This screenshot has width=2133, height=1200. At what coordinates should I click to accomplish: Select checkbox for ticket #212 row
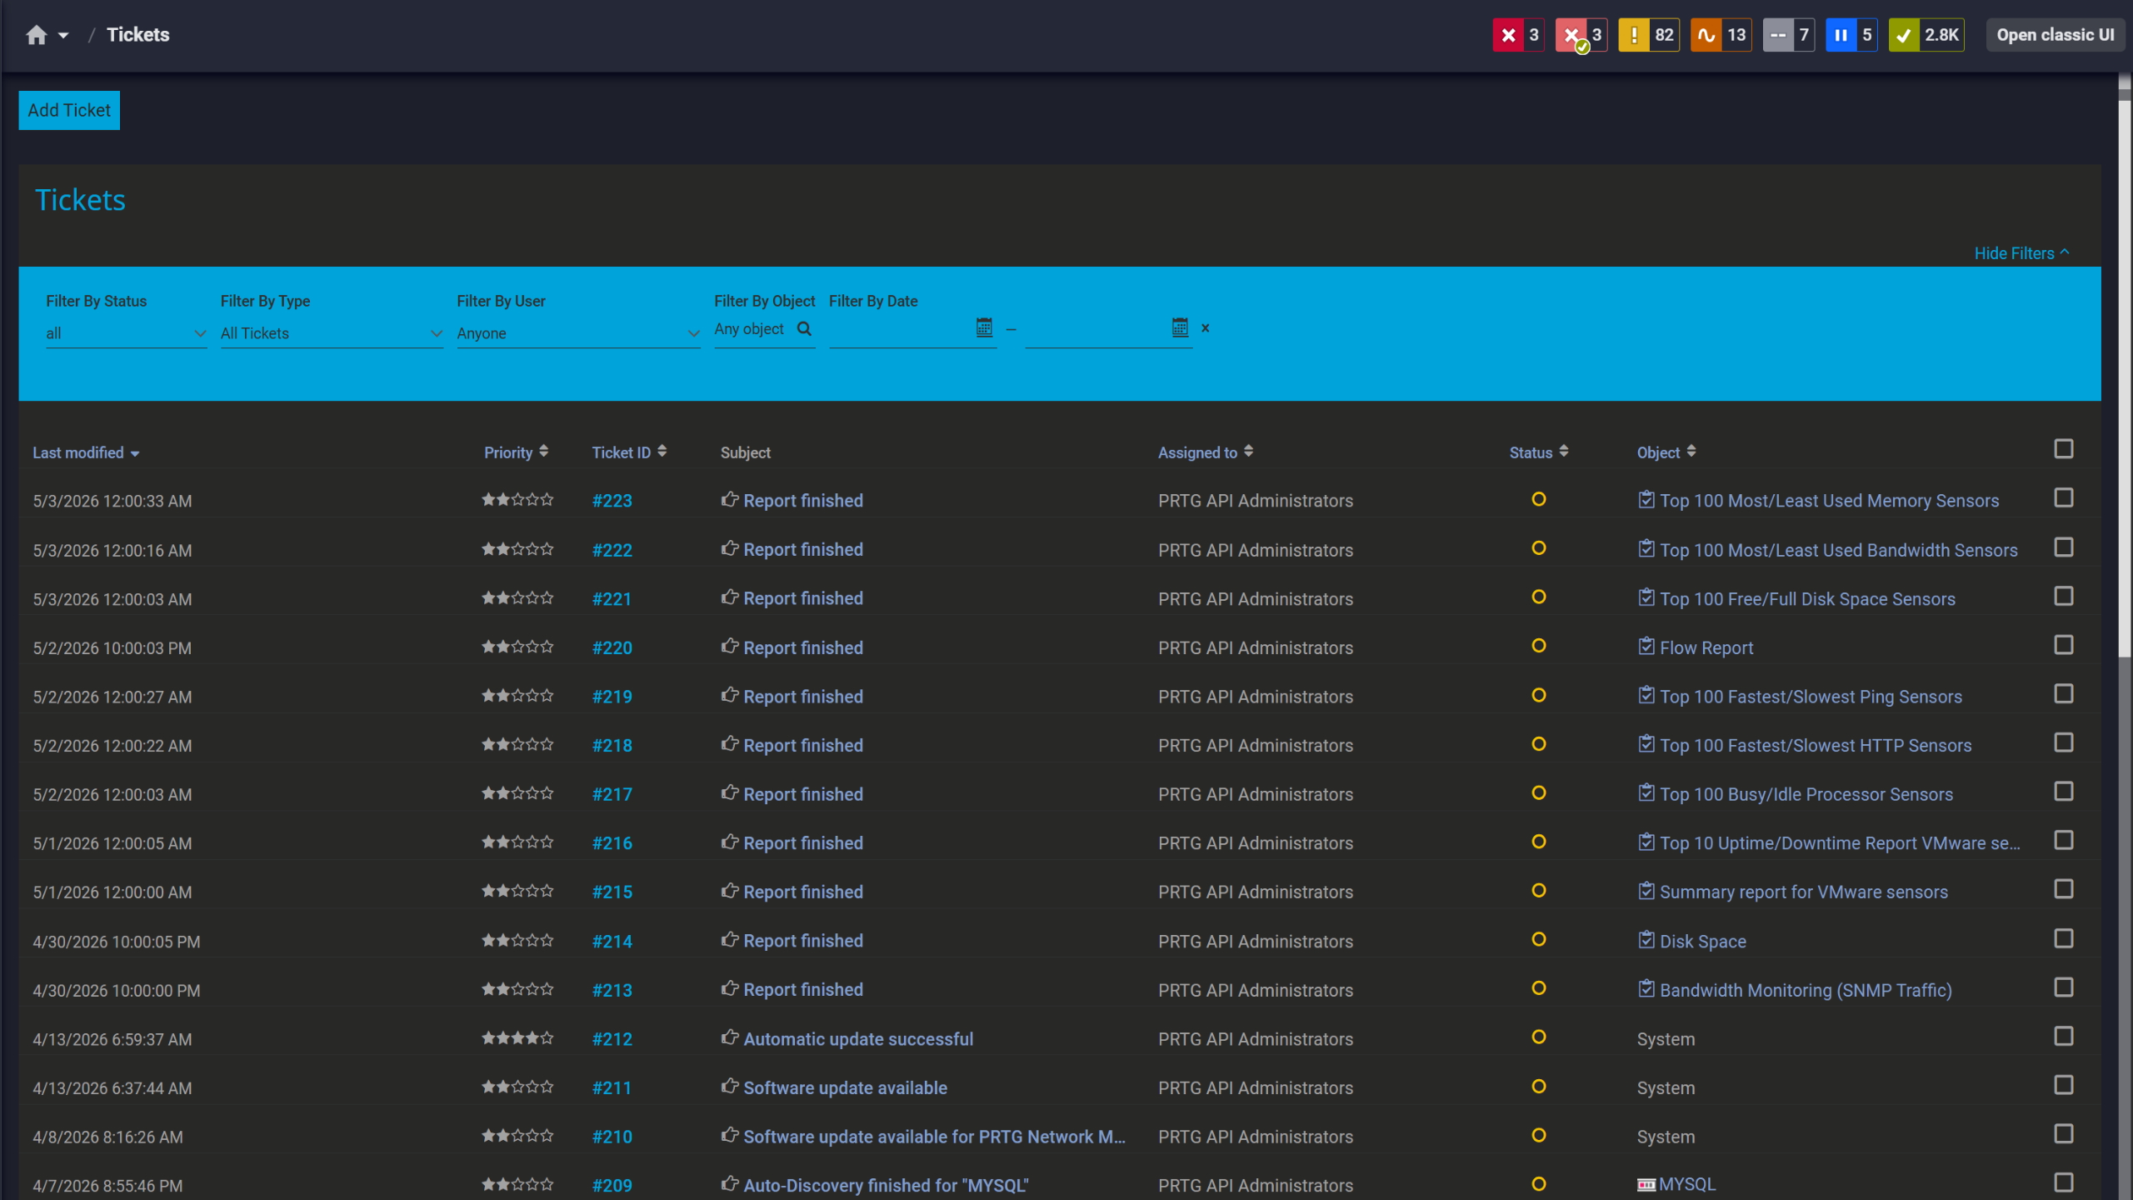(2063, 1037)
